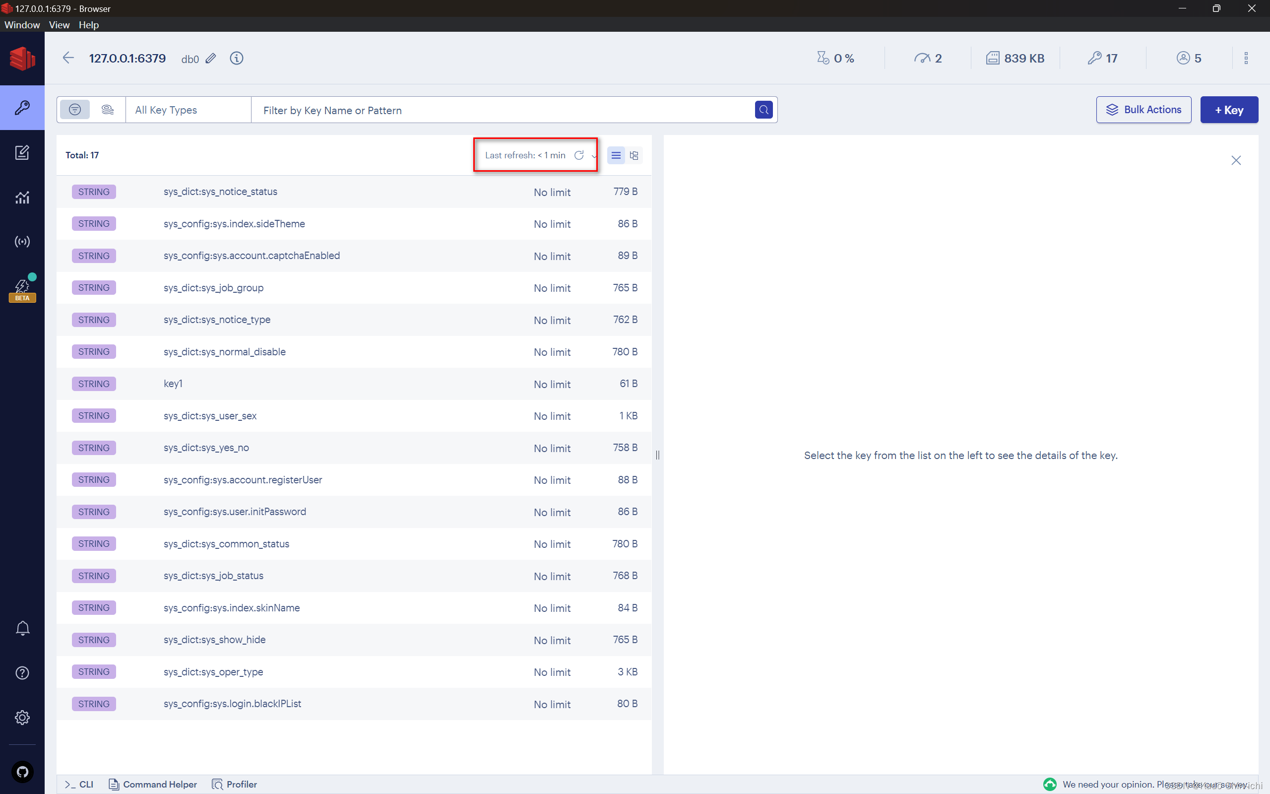This screenshot has height=794, width=1270.
Task: Expand the auto-refresh options chevron
Action: click(593, 155)
